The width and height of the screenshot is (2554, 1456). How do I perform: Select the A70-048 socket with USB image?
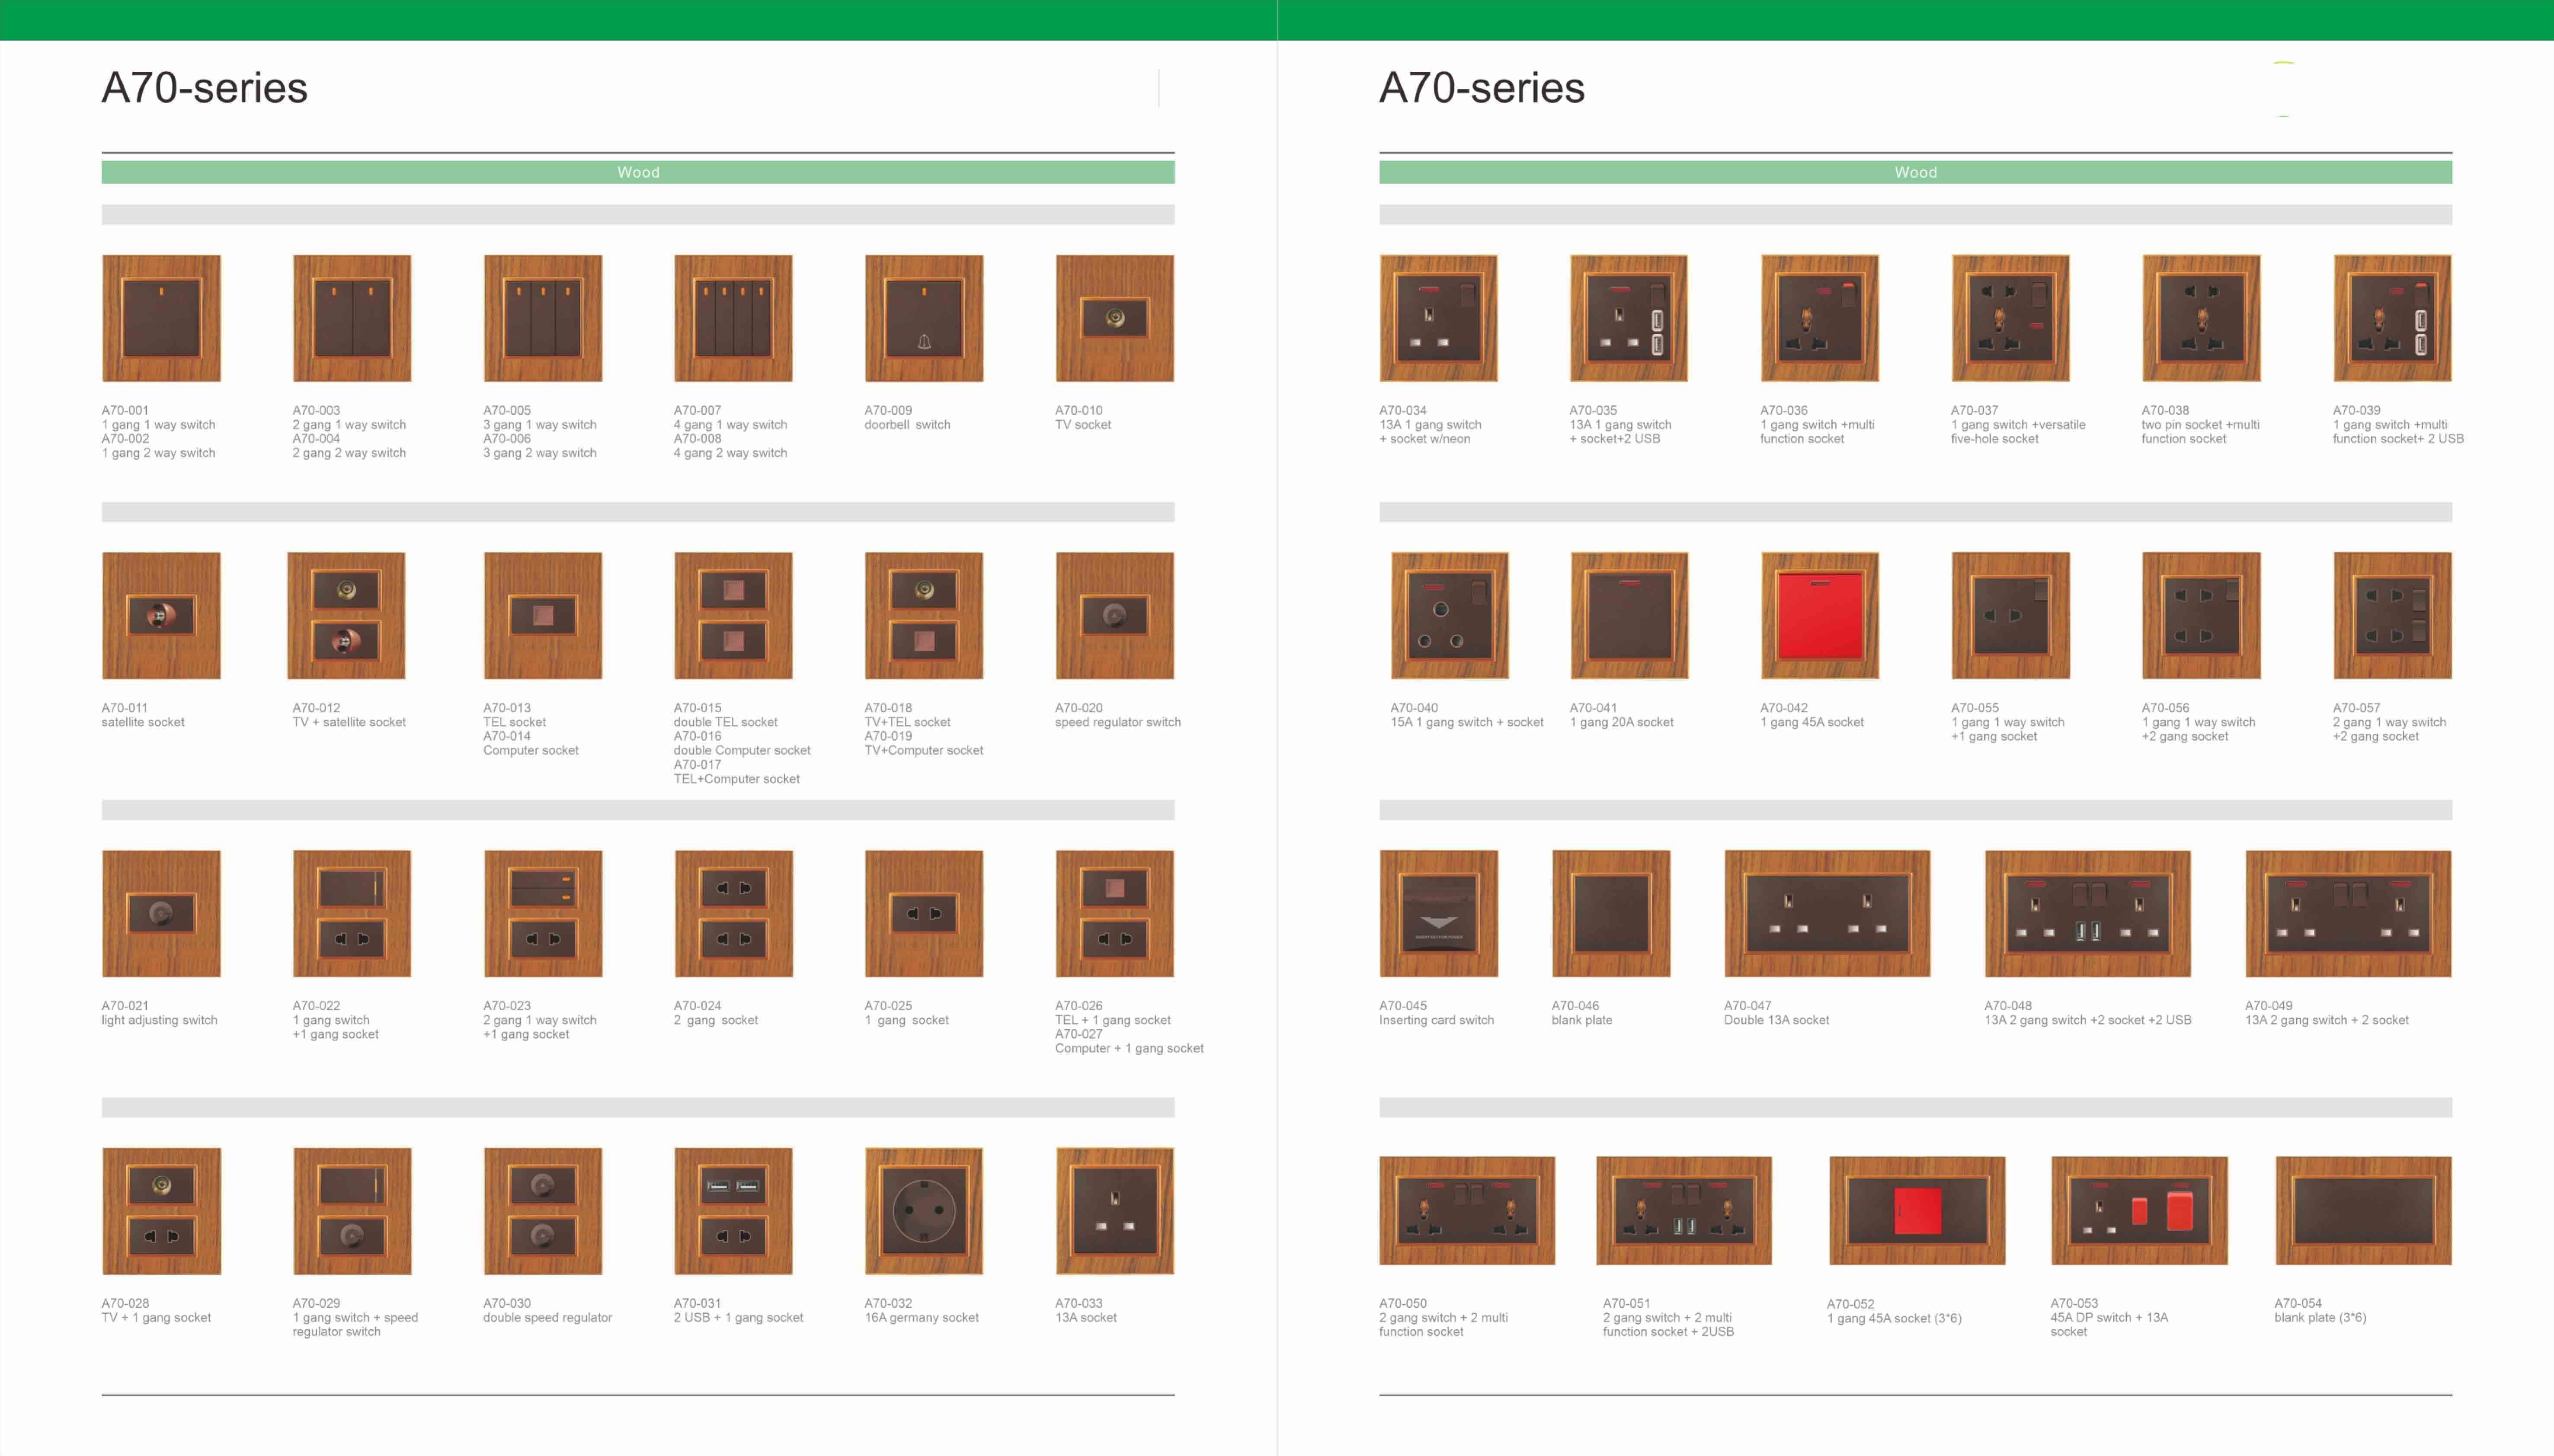[x=2087, y=914]
